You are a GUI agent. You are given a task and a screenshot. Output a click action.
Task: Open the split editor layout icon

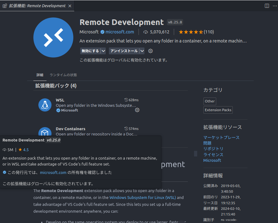[267, 6]
